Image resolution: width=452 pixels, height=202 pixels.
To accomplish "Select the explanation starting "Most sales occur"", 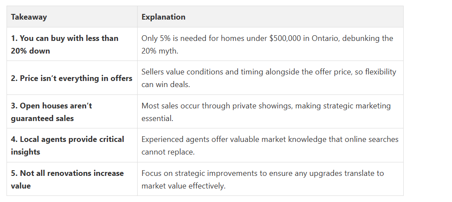I will (x=266, y=112).
